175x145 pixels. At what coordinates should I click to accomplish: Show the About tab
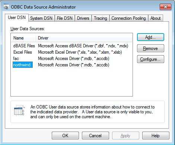pos(155,18)
